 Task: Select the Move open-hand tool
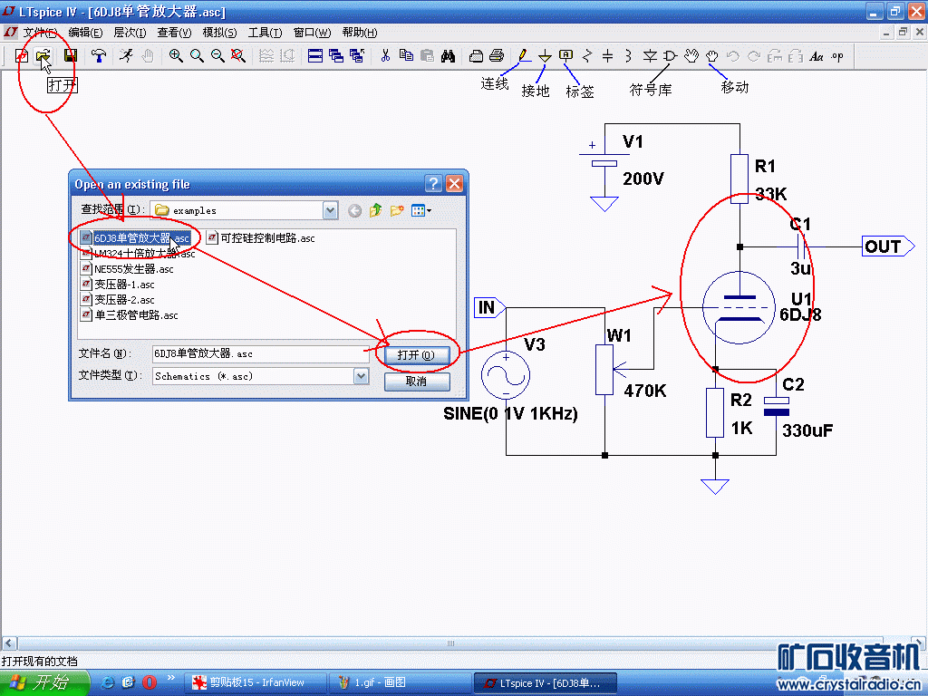[691, 55]
